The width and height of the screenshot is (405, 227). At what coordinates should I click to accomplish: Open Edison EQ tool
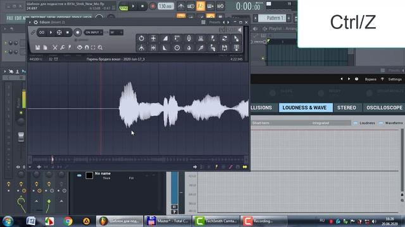pyautogui.click(x=177, y=38)
